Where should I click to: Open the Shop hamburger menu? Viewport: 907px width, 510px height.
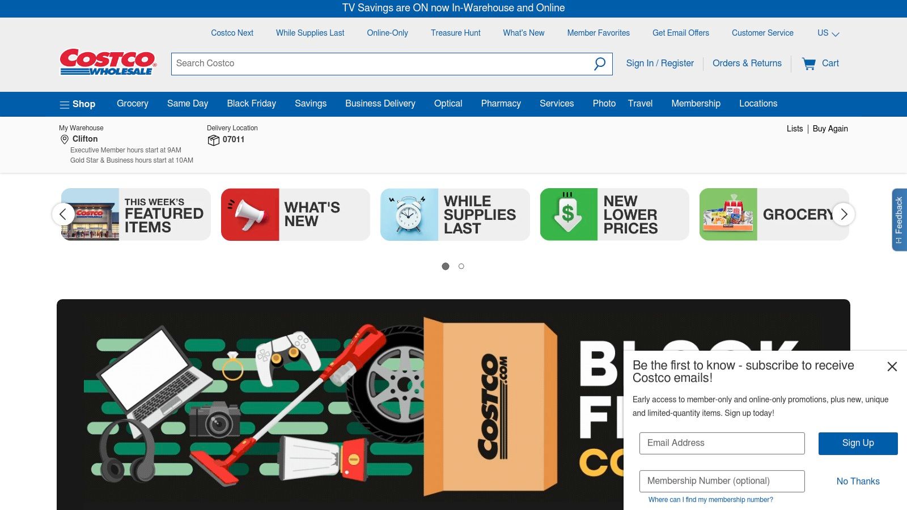tap(78, 104)
